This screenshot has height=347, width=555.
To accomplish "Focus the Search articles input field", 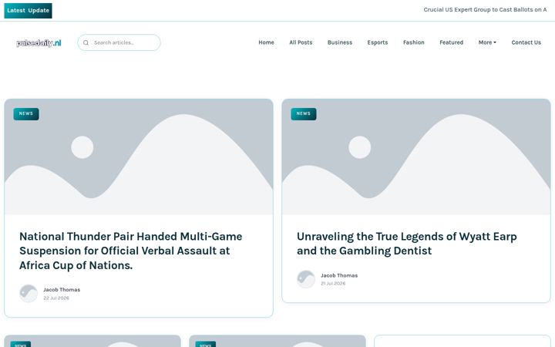I will (119, 42).
